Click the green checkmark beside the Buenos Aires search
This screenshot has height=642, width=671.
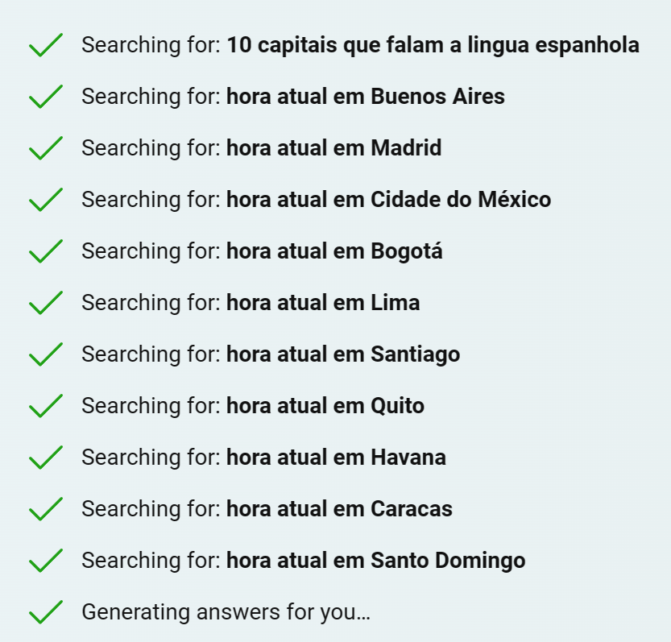(x=46, y=97)
